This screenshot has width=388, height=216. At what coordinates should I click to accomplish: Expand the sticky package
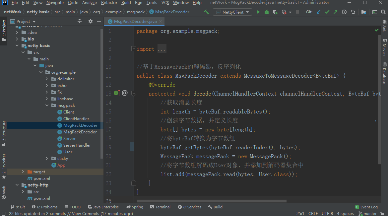[47, 158]
